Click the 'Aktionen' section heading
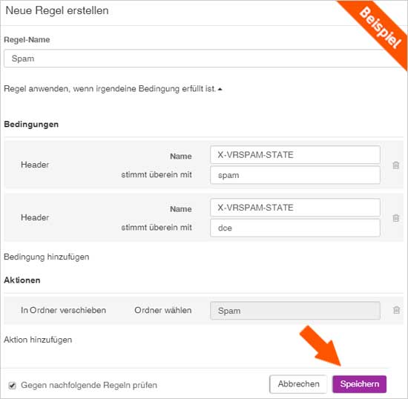The image size is (408, 399). 22,280
